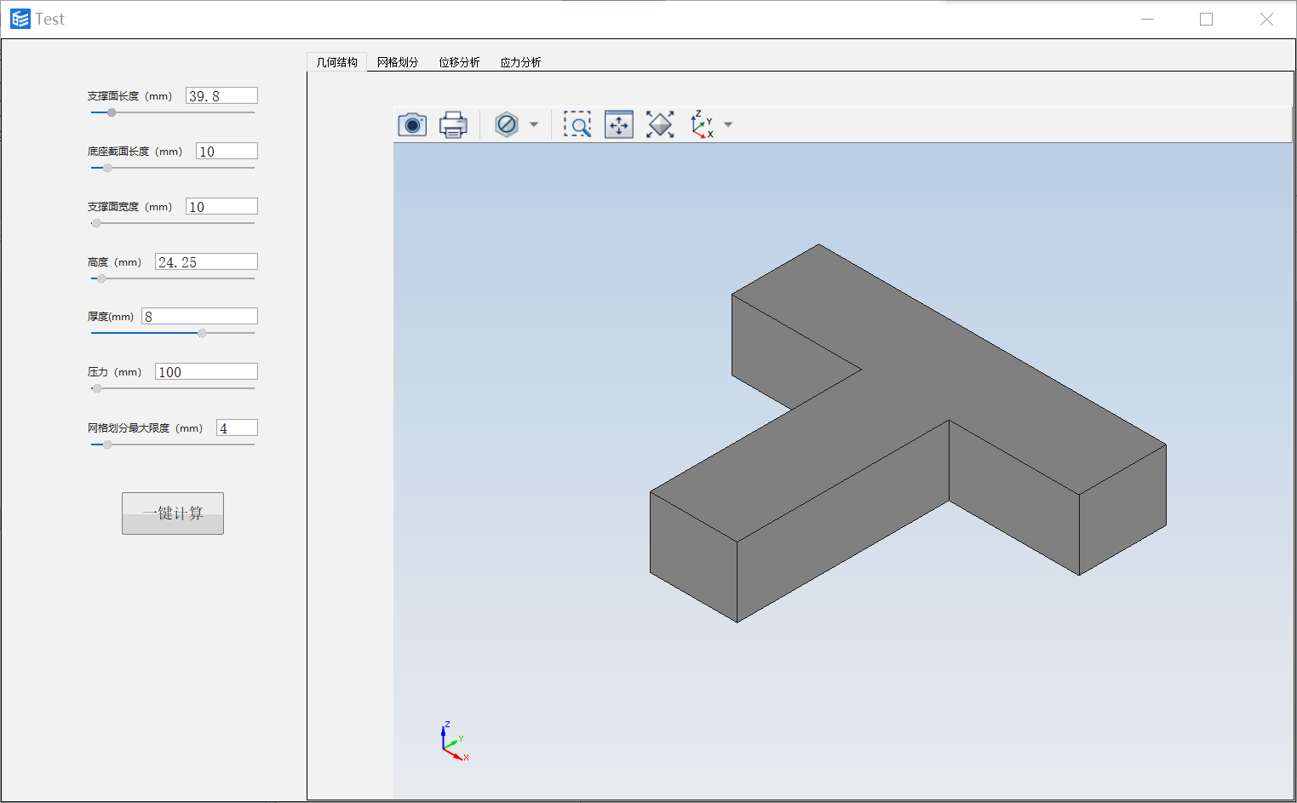The width and height of the screenshot is (1297, 803).
Task: Click the 压力 input field showing 100
Action: point(206,371)
